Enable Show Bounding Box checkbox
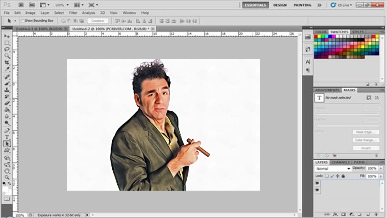Screen dimensions: 387x218 tap(22, 21)
